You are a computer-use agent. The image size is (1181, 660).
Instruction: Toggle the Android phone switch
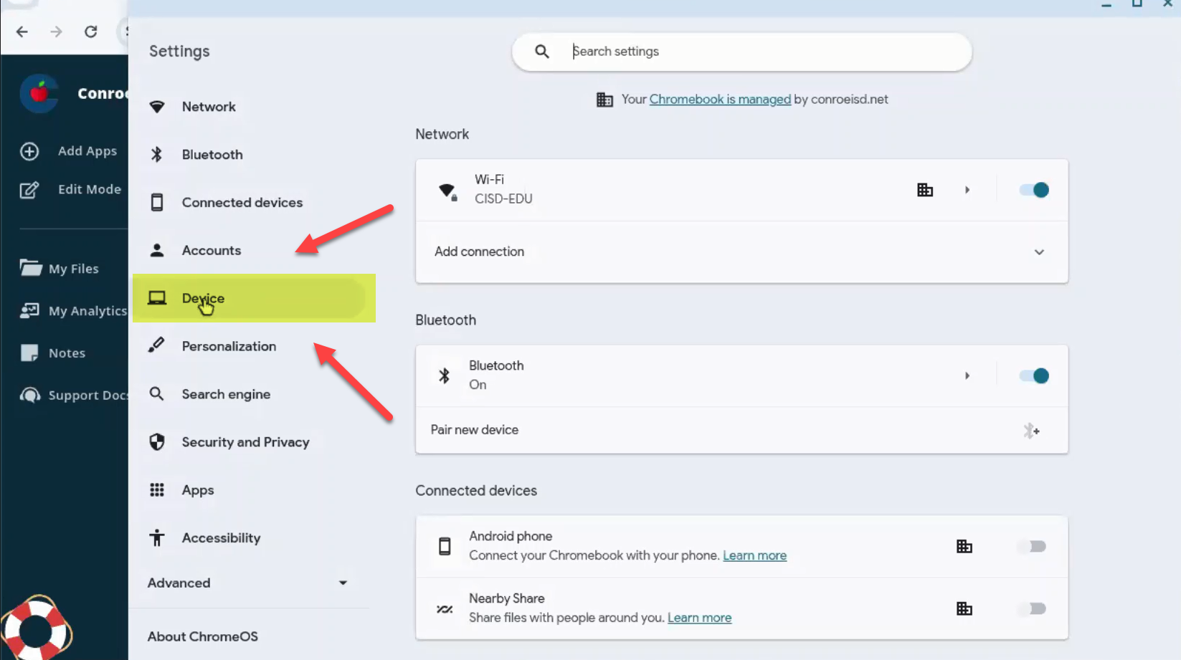point(1033,547)
